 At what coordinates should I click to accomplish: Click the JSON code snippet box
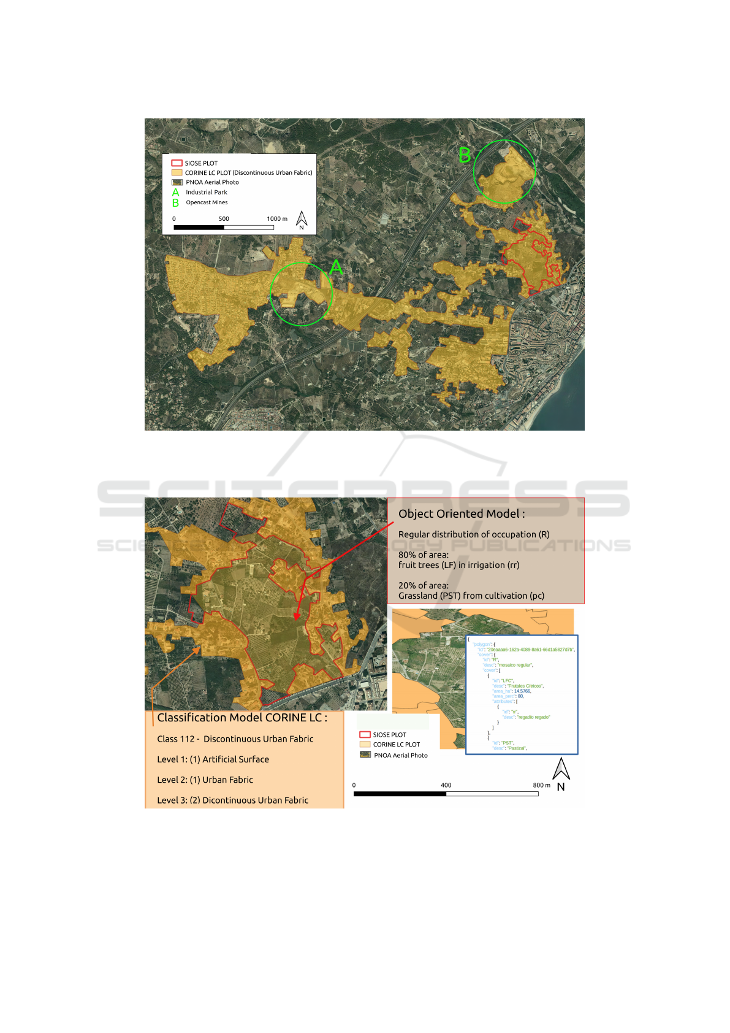[x=522, y=694]
